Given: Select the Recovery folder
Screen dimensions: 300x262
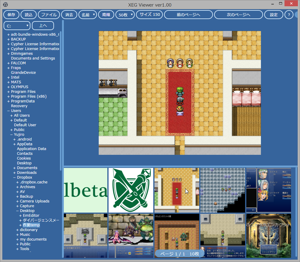Looking at the screenshot, I should 19,106.
